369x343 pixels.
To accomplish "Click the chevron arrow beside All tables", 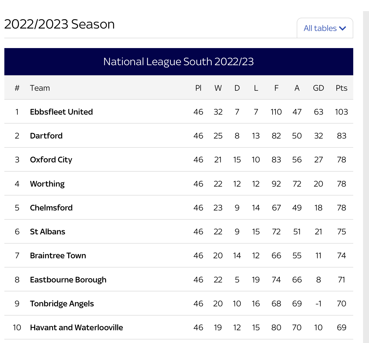I will tap(343, 28).
